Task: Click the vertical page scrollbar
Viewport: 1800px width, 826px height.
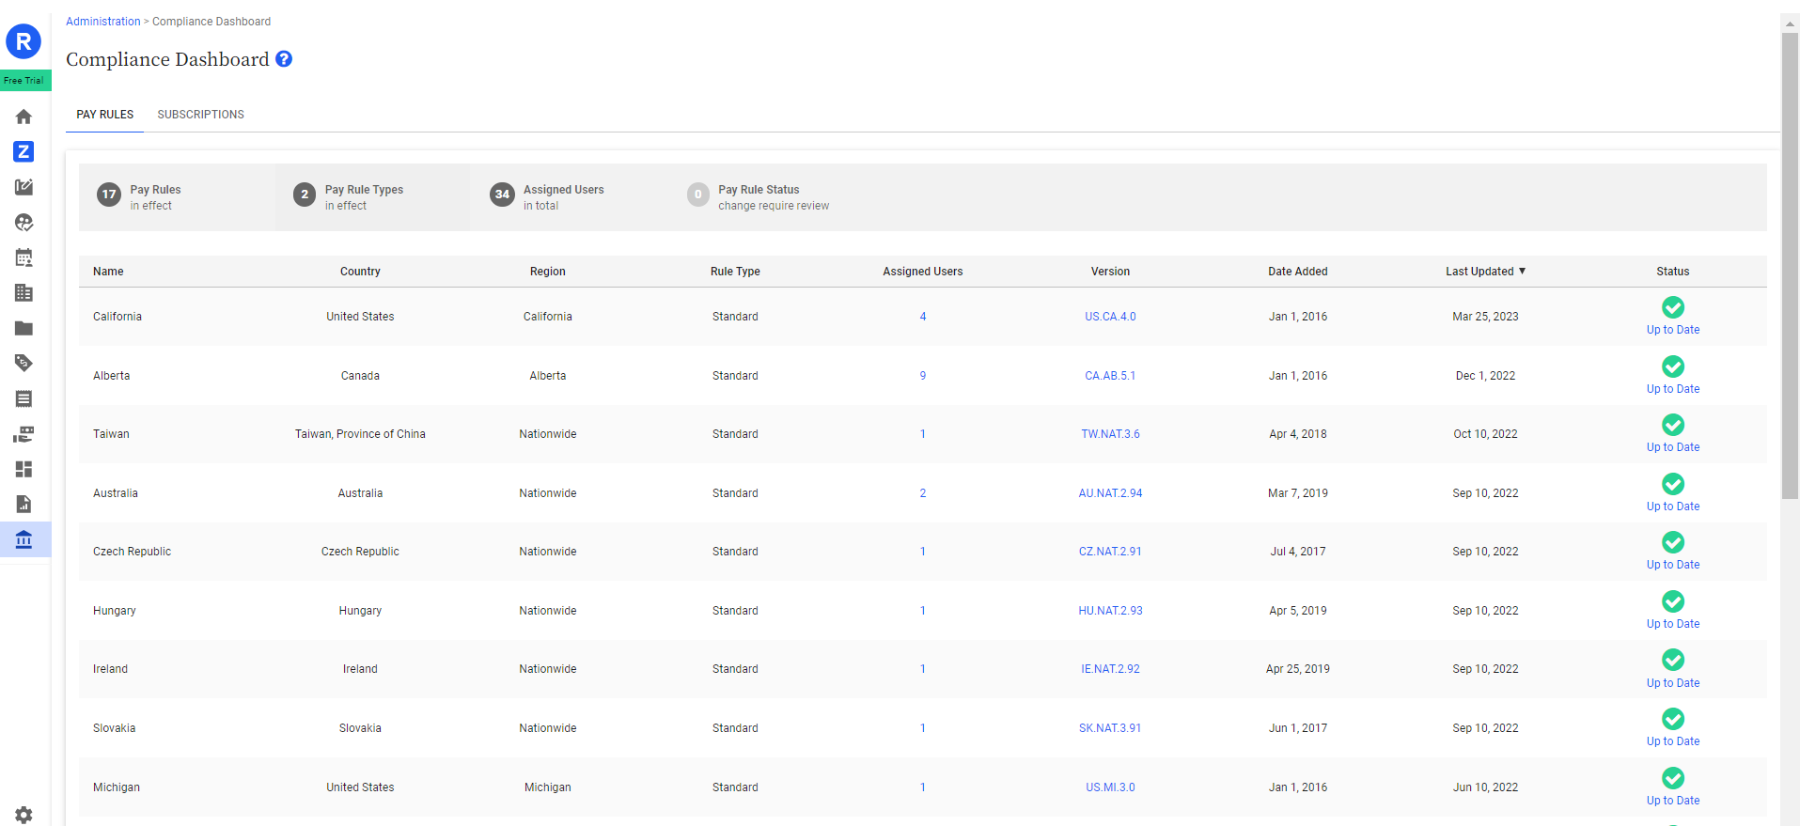Action: (1790, 263)
